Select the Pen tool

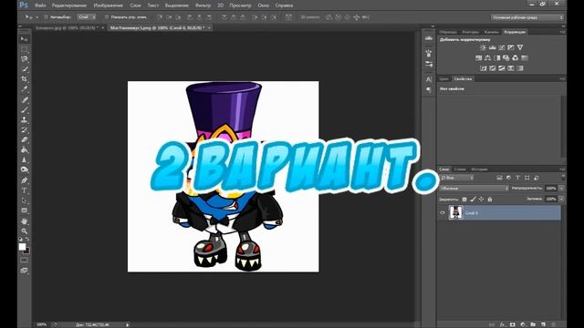tap(25, 180)
